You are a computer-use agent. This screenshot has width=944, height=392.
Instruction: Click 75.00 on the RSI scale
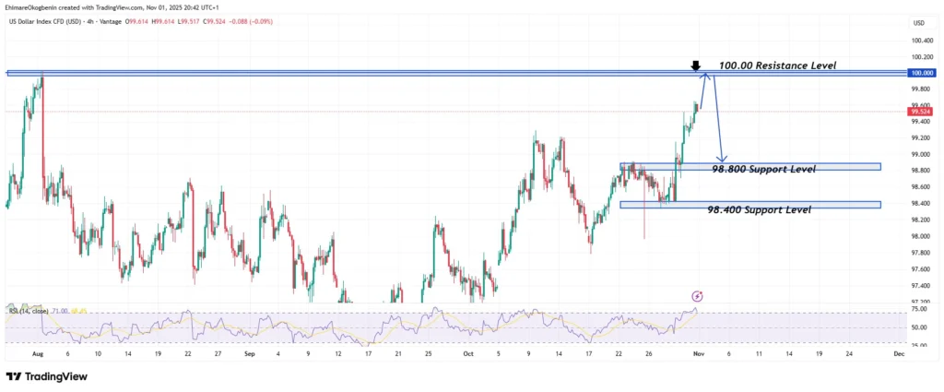click(x=919, y=308)
